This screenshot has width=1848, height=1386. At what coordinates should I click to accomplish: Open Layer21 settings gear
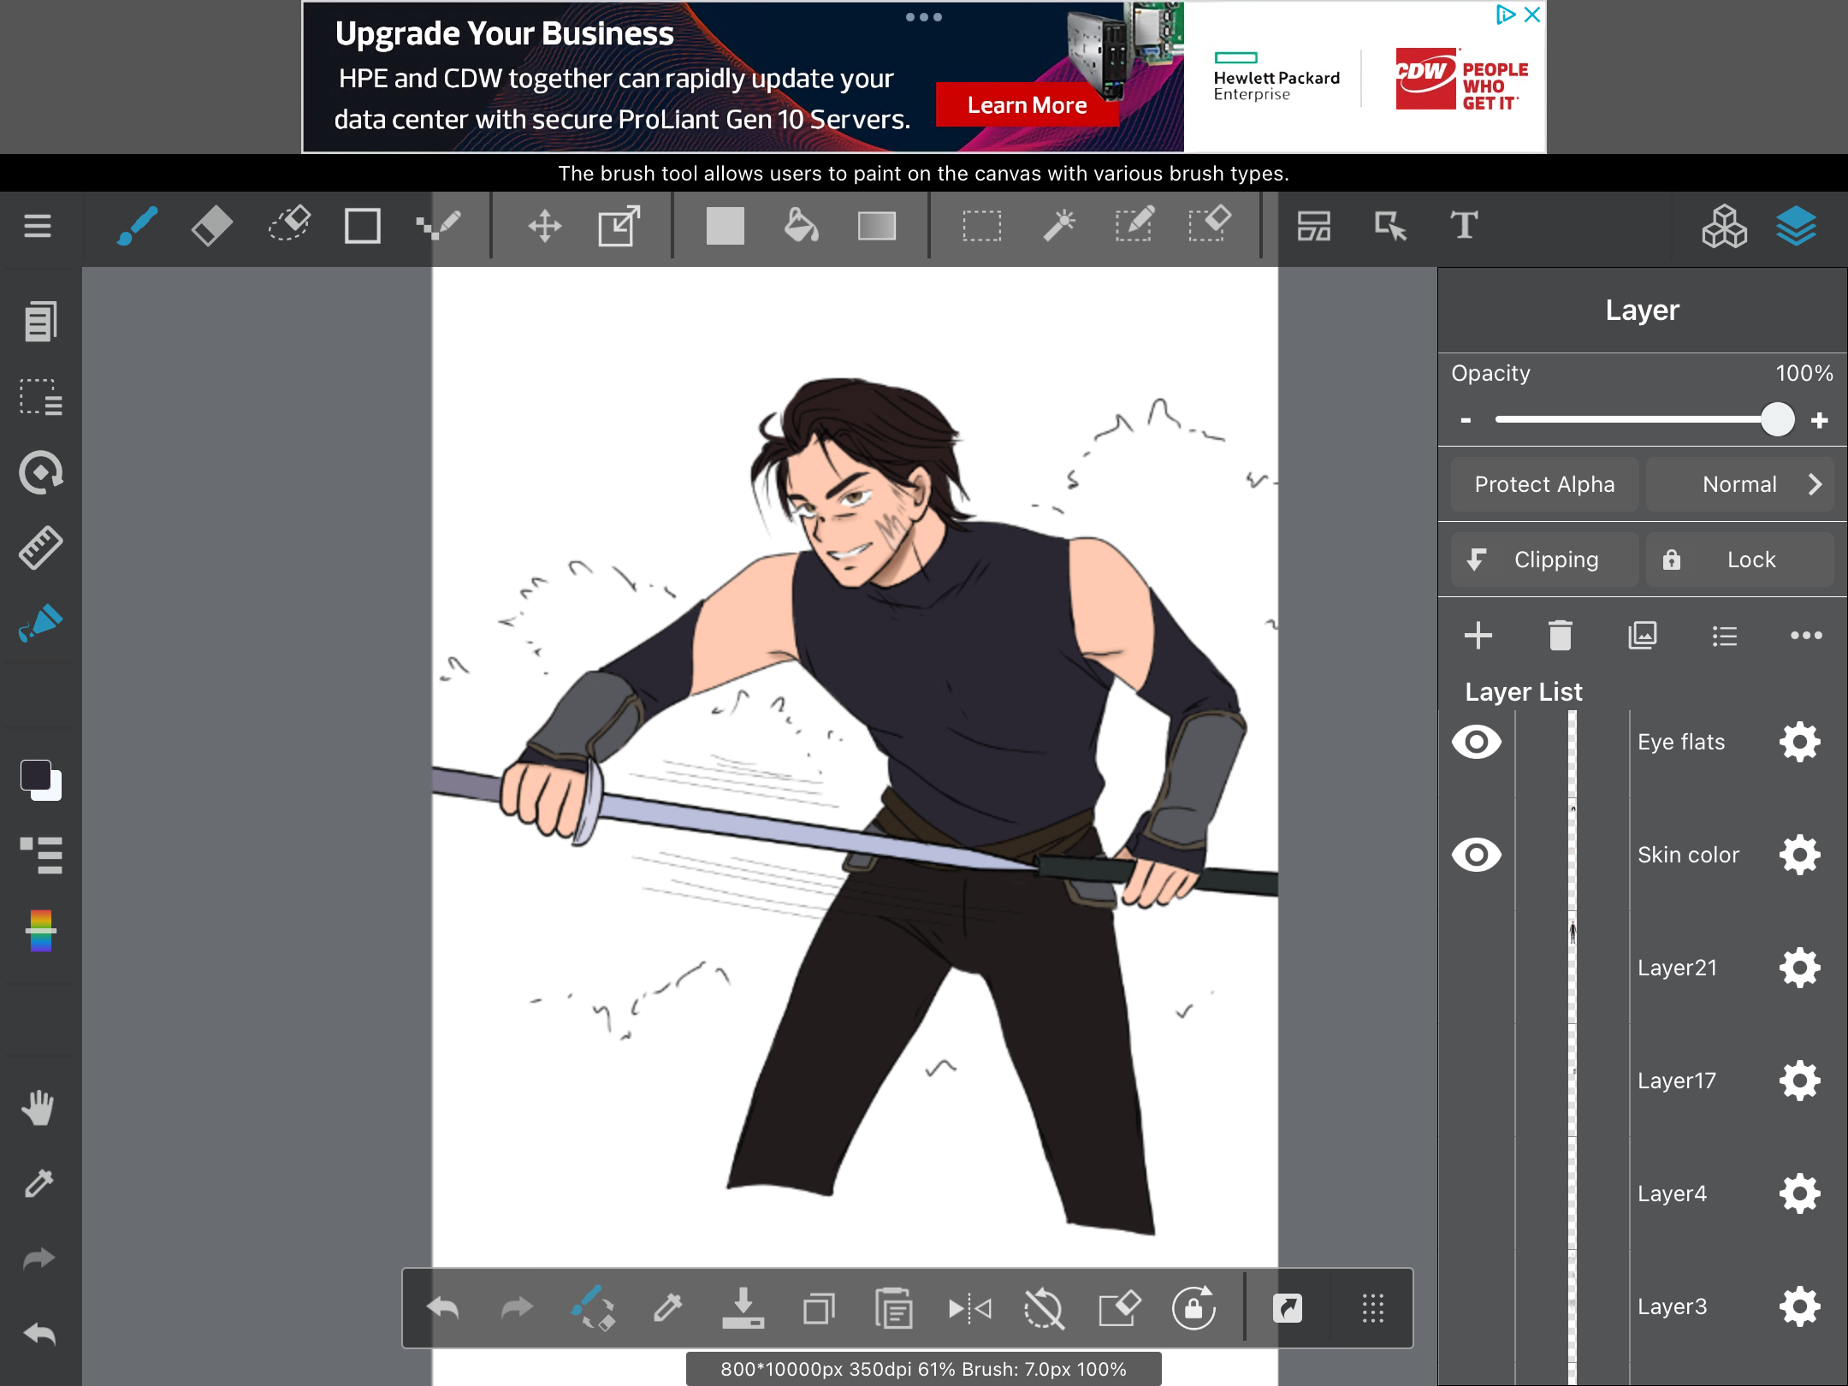(1799, 968)
